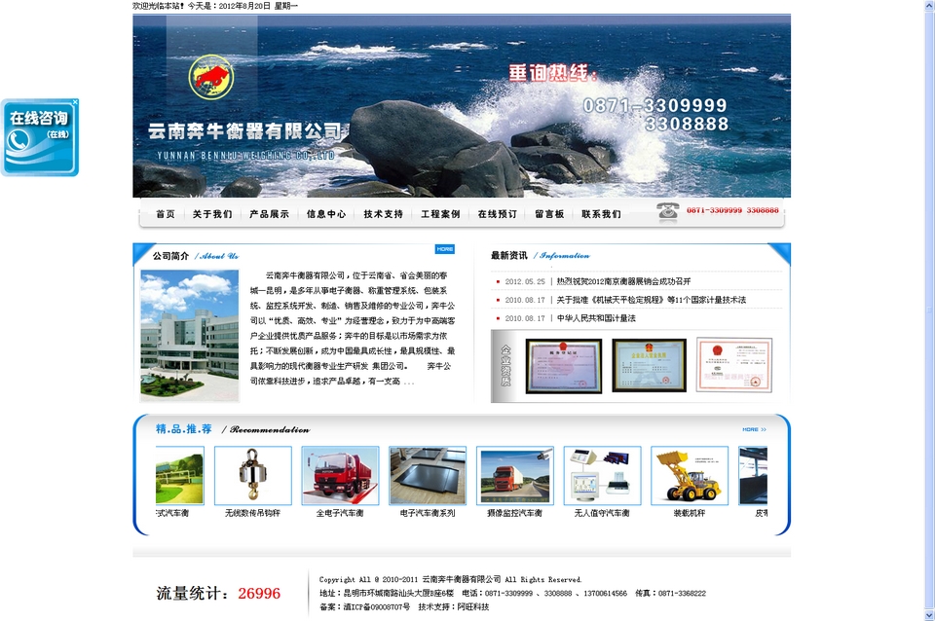
Task: Open news about 机械天平检定规程 standards
Action: pos(652,300)
